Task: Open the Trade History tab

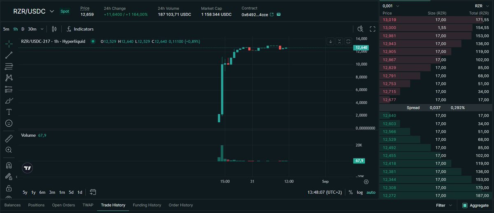Action: coord(113,205)
